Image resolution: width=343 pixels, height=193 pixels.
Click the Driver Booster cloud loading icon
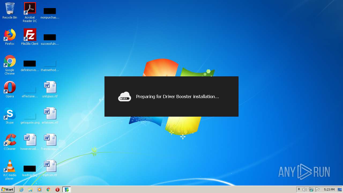pyautogui.click(x=125, y=96)
